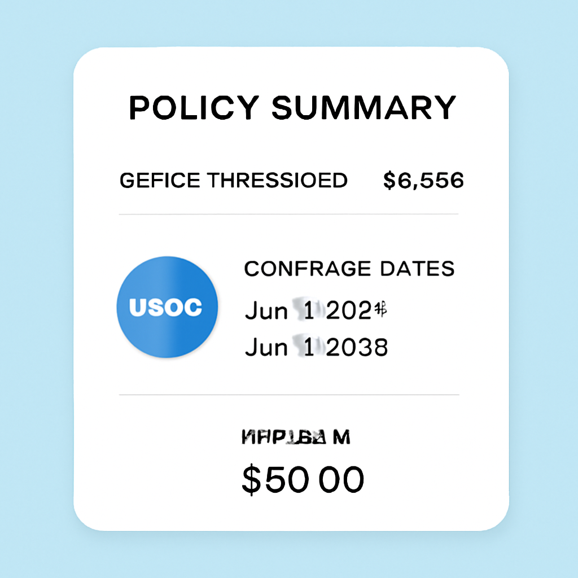Viewport: 578px width, 578px height.
Task: Click the word Jun in the end date
Action: tap(266, 348)
